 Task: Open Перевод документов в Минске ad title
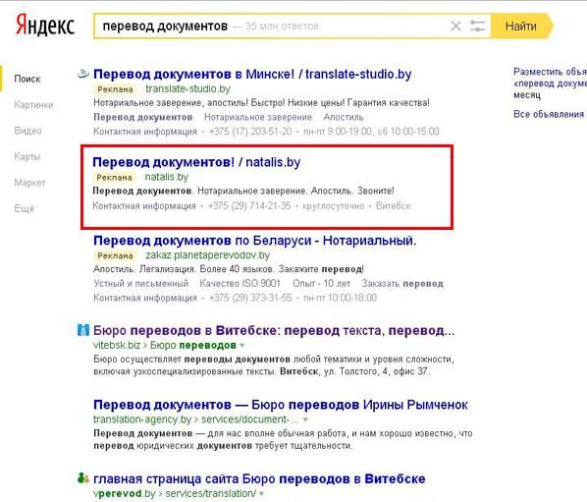pos(252,75)
